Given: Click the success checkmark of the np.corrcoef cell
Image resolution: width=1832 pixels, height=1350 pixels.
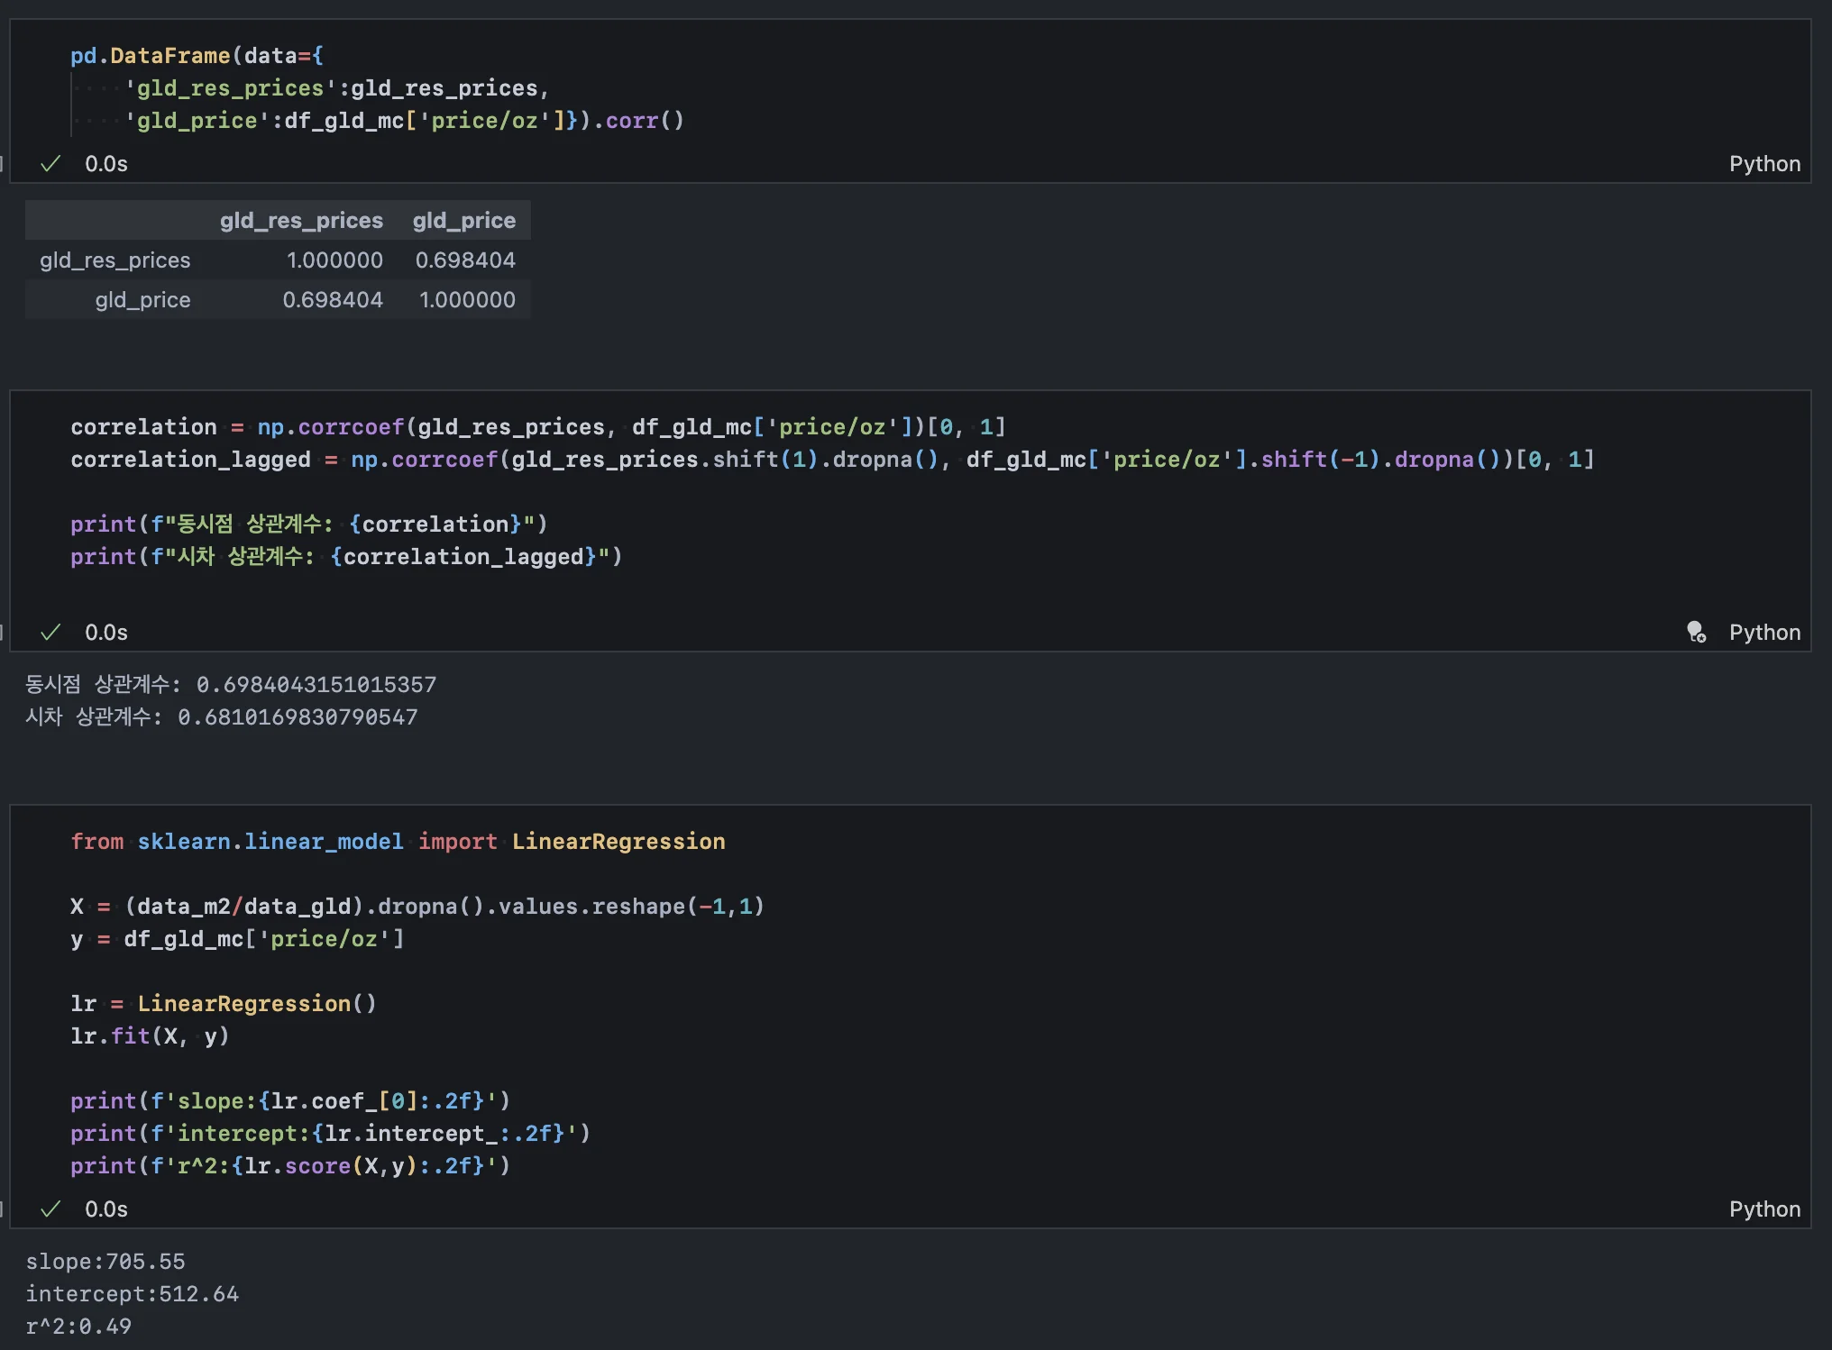Looking at the screenshot, I should coord(51,633).
